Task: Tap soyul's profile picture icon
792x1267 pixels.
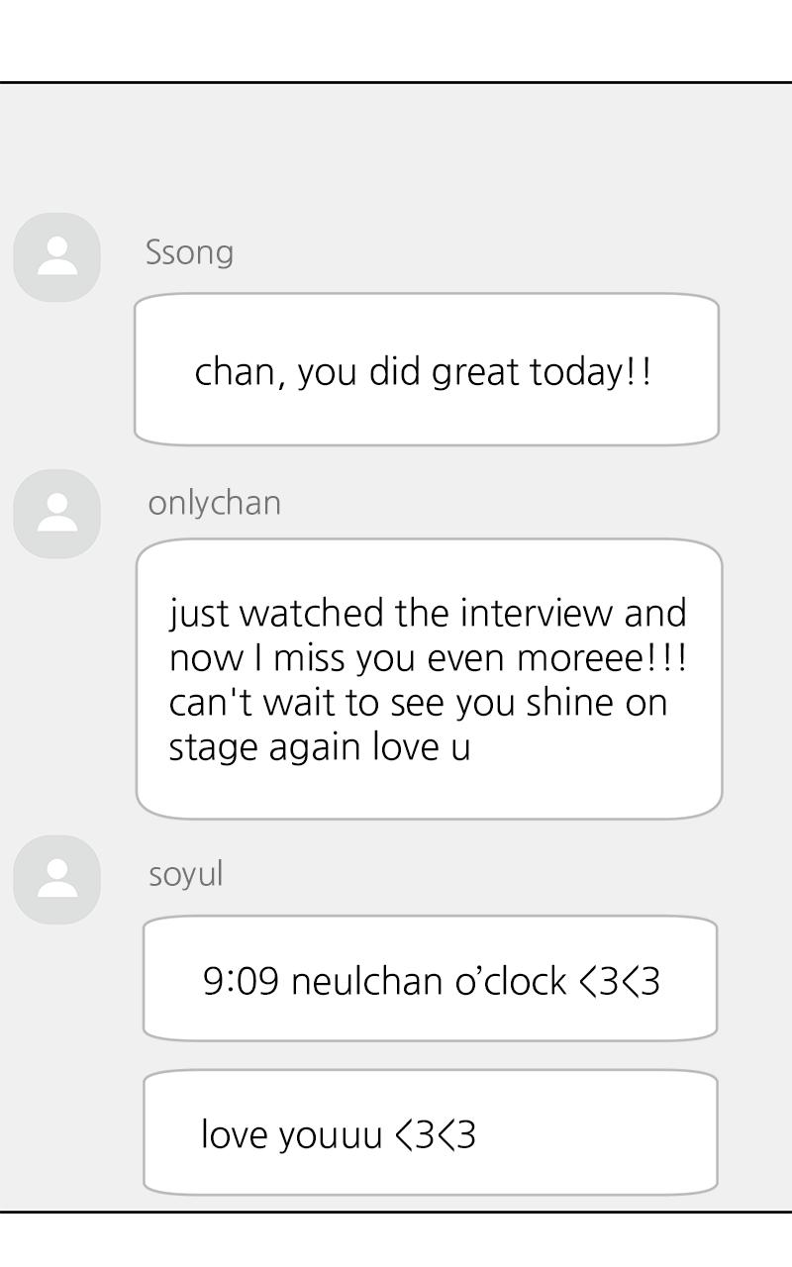Action: [x=57, y=879]
